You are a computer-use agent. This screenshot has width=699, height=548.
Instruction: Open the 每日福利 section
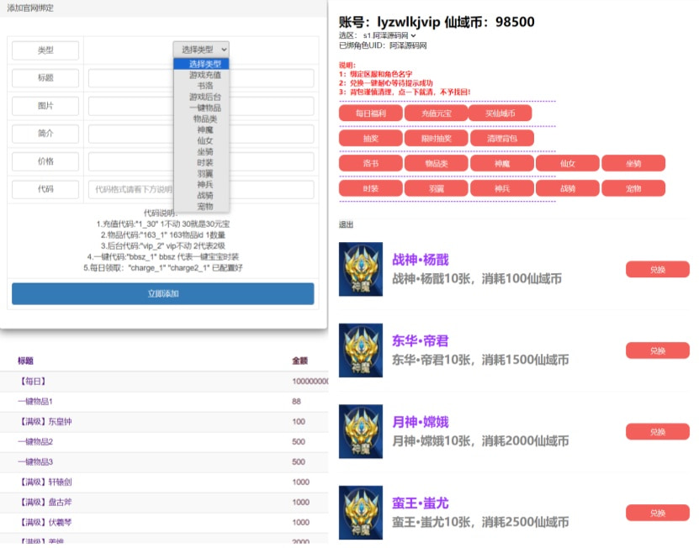coord(370,113)
